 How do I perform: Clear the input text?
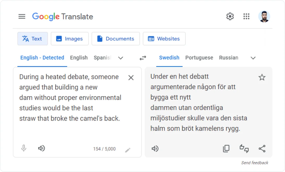(x=131, y=77)
